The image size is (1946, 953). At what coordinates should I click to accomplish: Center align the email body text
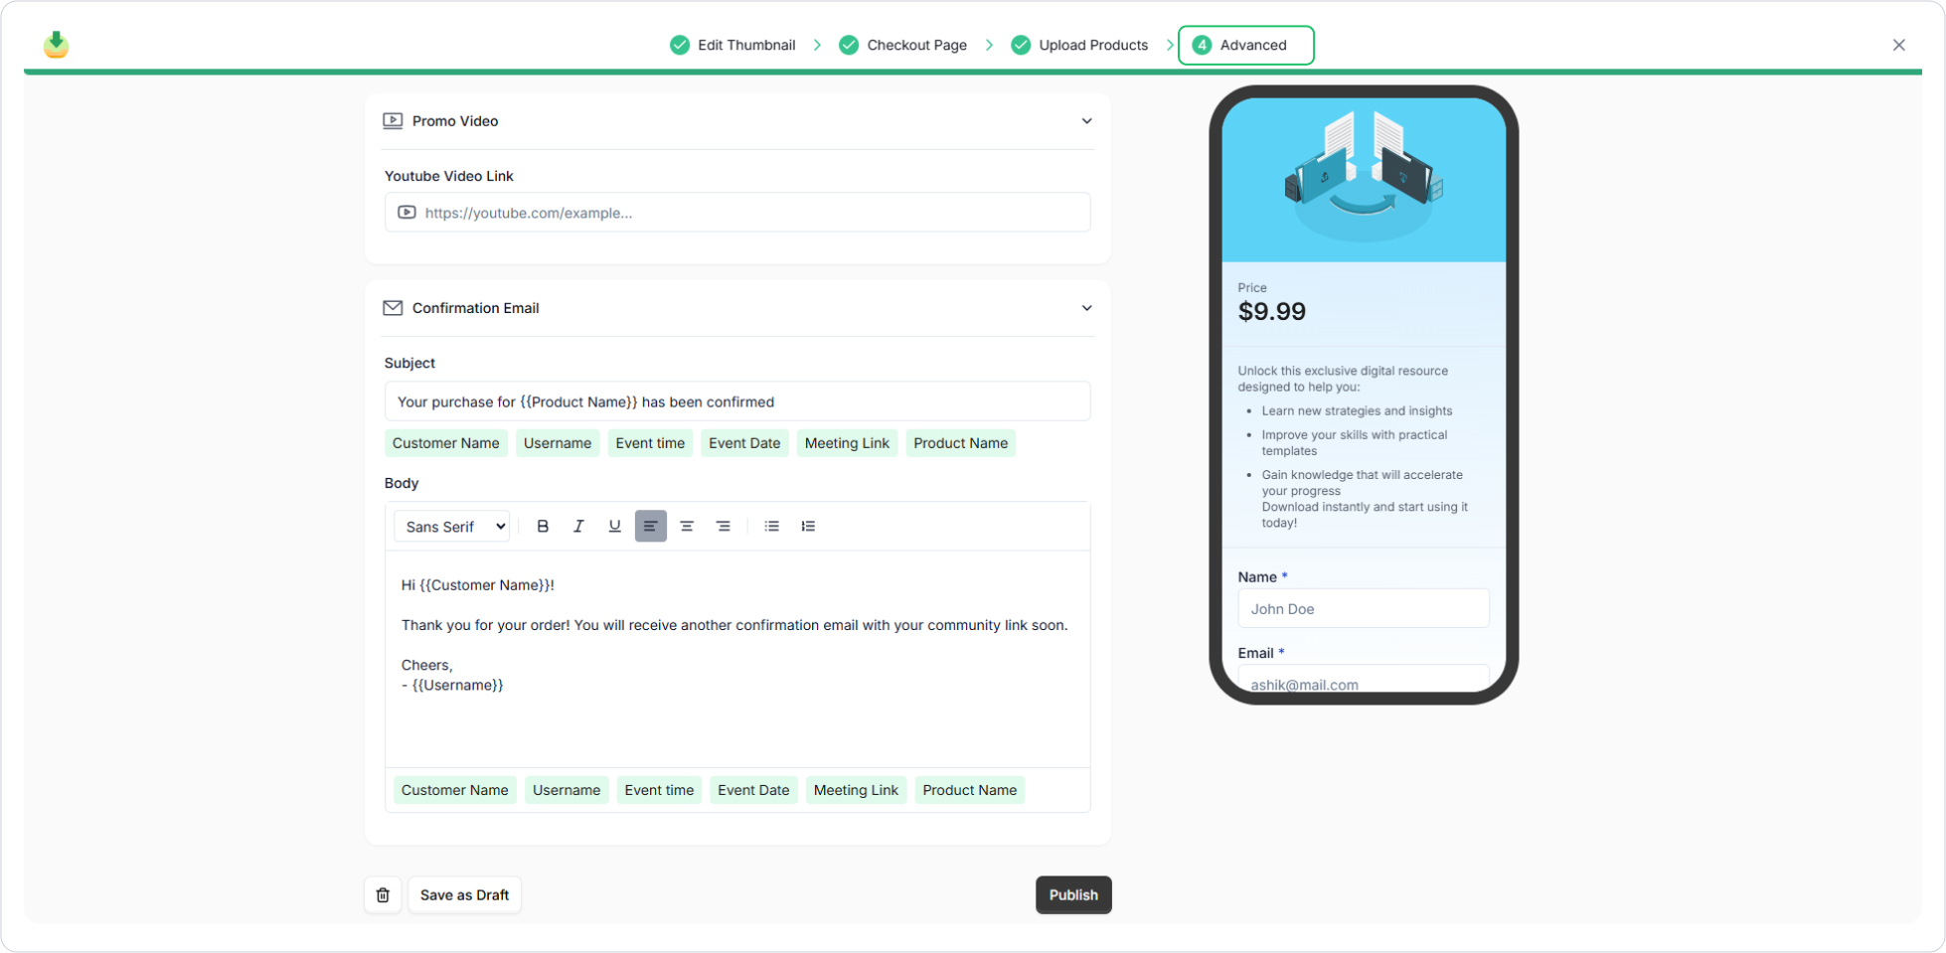(x=687, y=527)
